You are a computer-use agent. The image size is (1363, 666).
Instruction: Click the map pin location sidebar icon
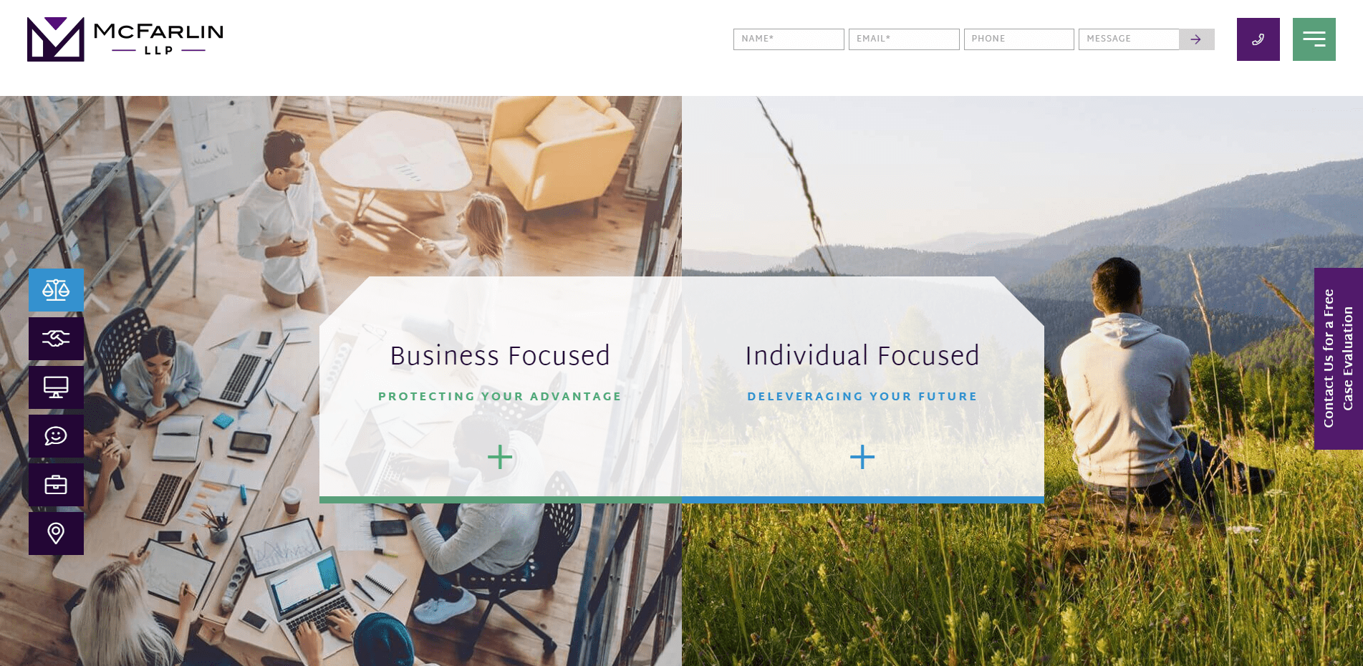(56, 534)
